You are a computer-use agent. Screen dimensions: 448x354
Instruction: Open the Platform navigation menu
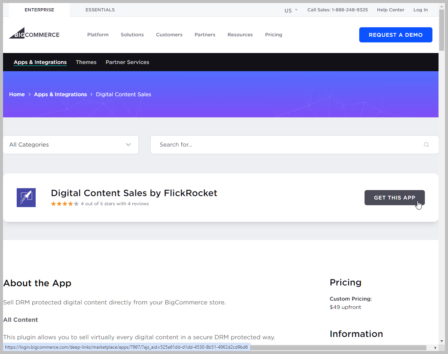(x=98, y=35)
